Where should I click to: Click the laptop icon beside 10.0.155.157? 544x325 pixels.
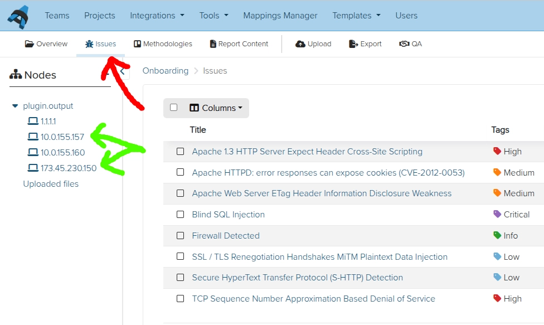tap(33, 137)
